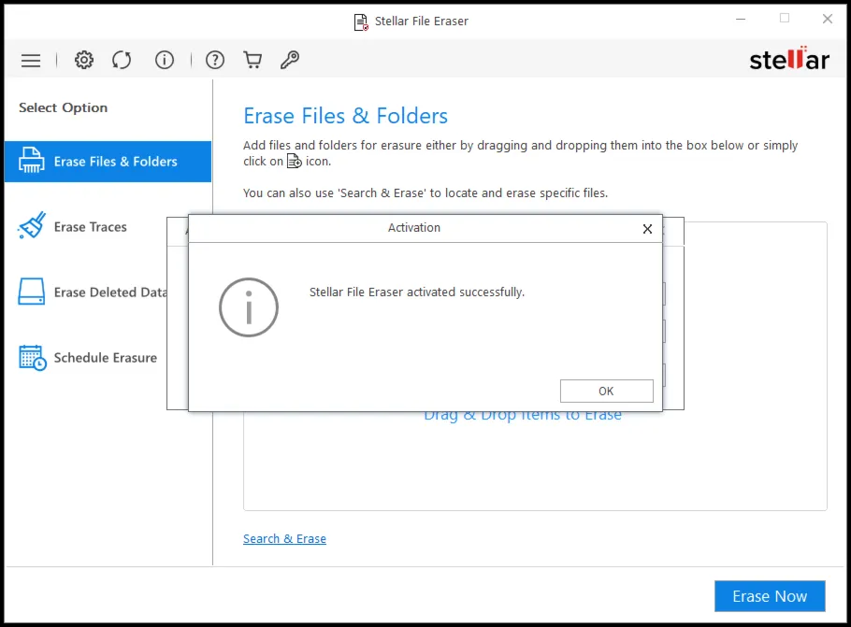Click the Stellar File Eraser title bar icon
This screenshot has width=851, height=627.
361,21
